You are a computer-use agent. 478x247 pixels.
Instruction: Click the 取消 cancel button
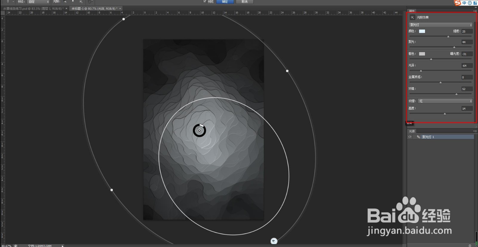245,1
